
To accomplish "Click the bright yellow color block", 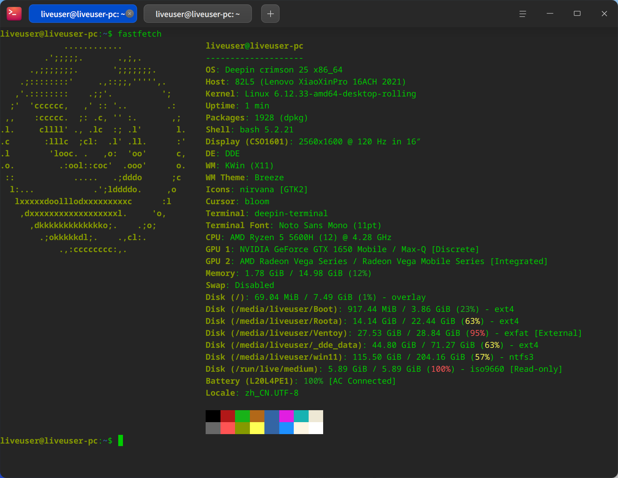I will [257, 428].
